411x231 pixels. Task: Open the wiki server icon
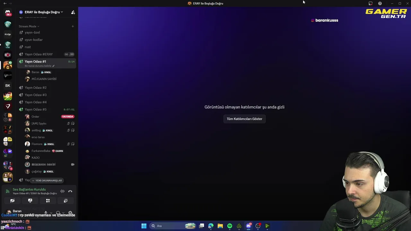click(8, 45)
